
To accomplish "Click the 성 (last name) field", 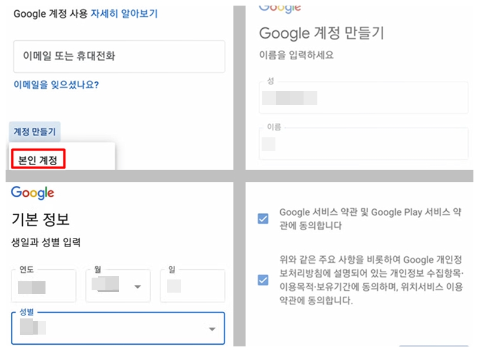I will (x=363, y=98).
